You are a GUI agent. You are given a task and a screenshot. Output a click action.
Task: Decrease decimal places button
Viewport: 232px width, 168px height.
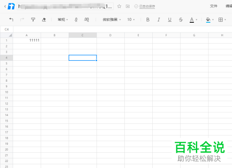coord(76,19)
